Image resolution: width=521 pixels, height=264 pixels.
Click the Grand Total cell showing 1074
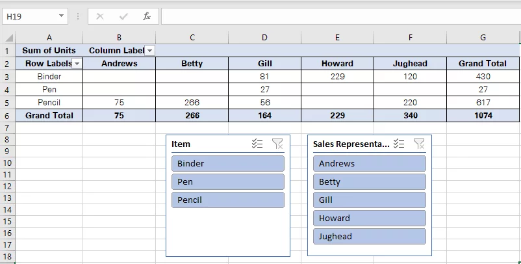[x=483, y=115]
